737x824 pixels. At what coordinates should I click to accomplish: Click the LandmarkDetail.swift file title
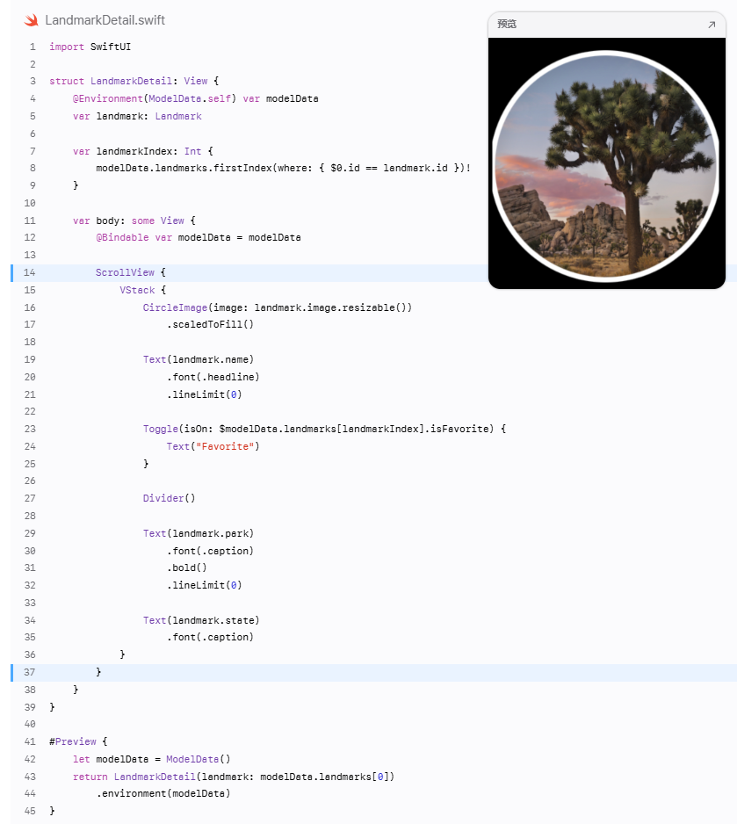click(x=105, y=20)
